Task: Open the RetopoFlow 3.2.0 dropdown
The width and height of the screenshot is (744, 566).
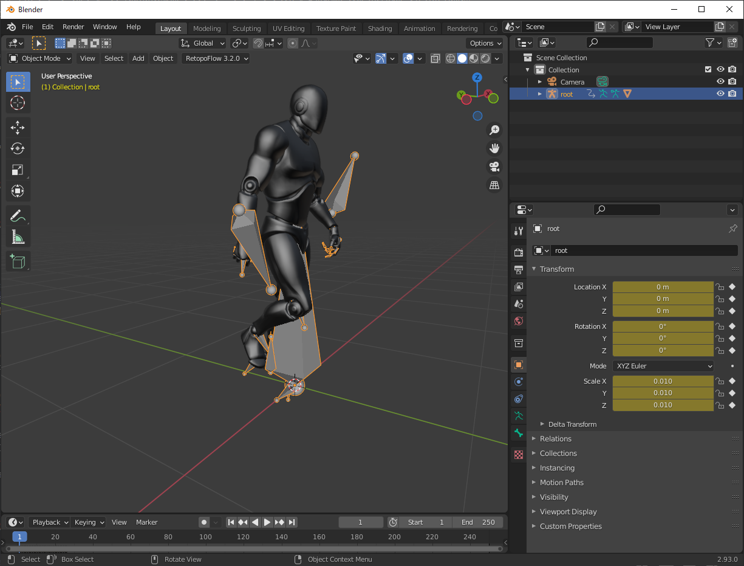Action: coord(216,58)
